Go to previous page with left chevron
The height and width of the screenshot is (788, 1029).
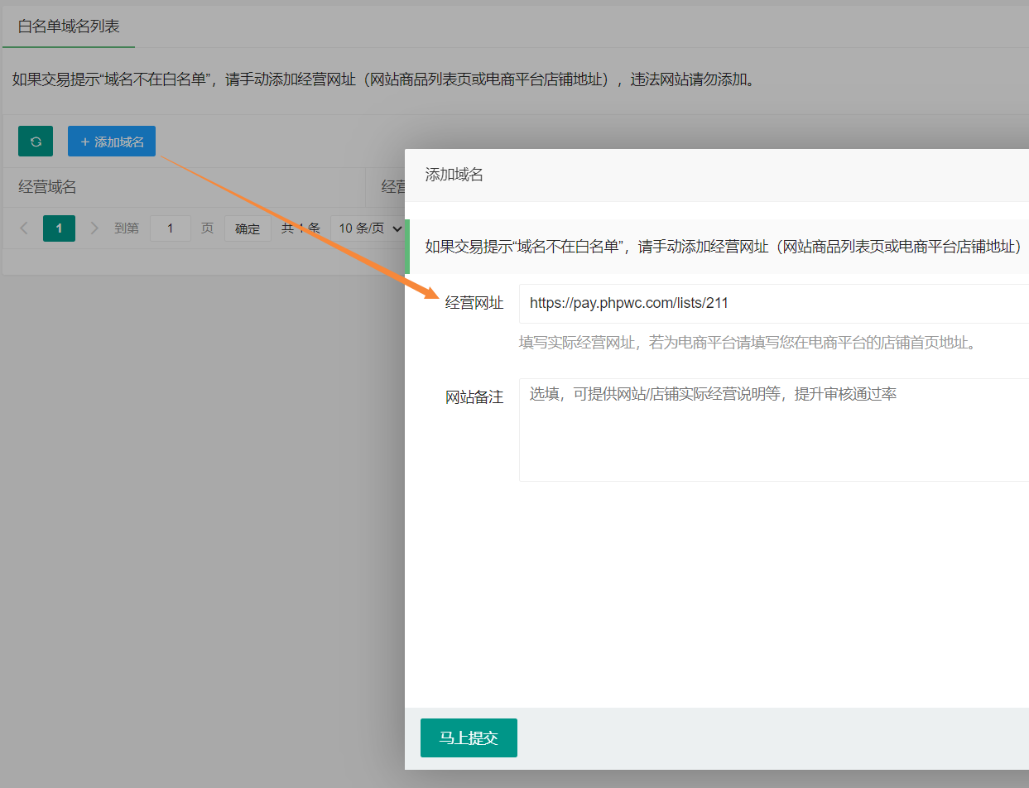click(24, 228)
